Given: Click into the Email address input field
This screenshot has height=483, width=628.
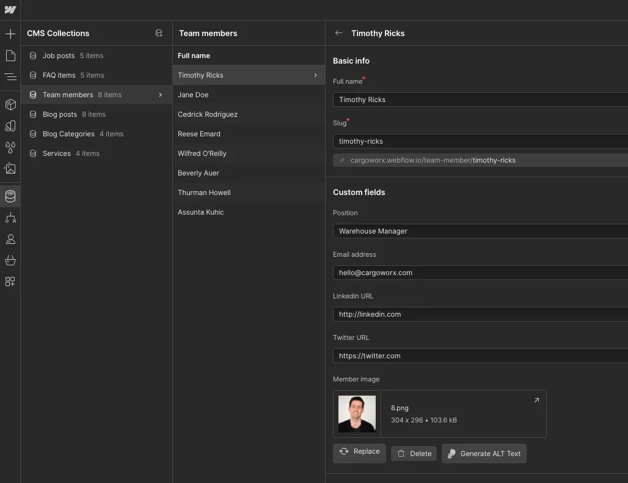Looking at the screenshot, I should pyautogui.click(x=480, y=273).
